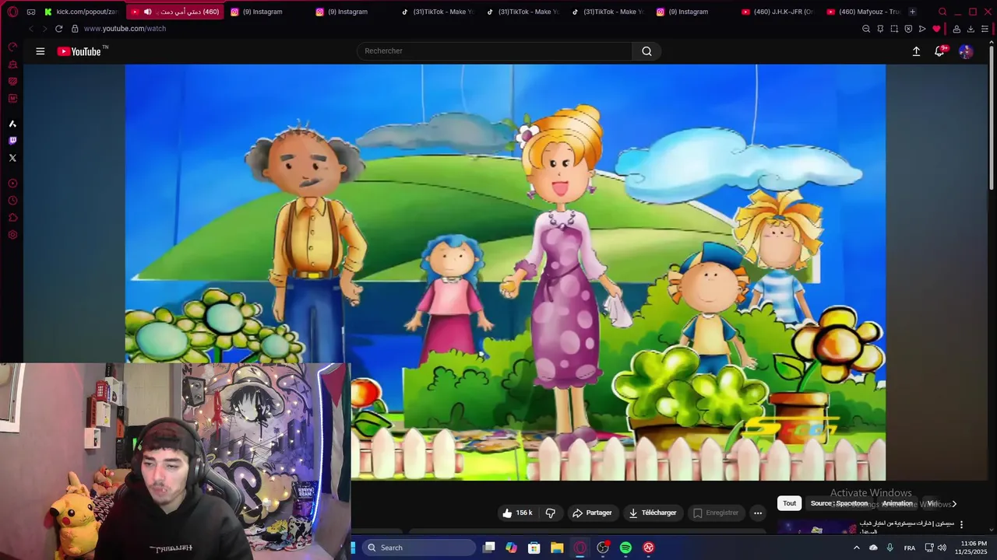The image size is (997, 560).
Task: Open the suggested Spacetoon video thumbnail
Action: (x=816, y=527)
